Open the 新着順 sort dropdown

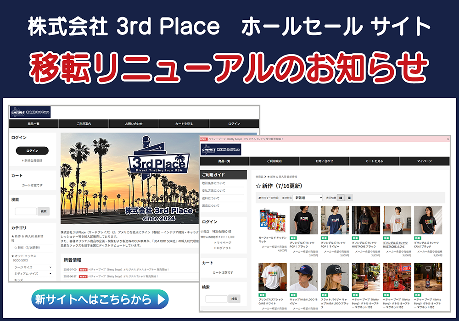pos(308,198)
